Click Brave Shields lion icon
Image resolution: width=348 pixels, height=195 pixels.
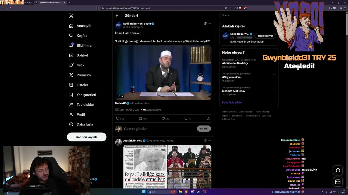[x=240, y=8]
